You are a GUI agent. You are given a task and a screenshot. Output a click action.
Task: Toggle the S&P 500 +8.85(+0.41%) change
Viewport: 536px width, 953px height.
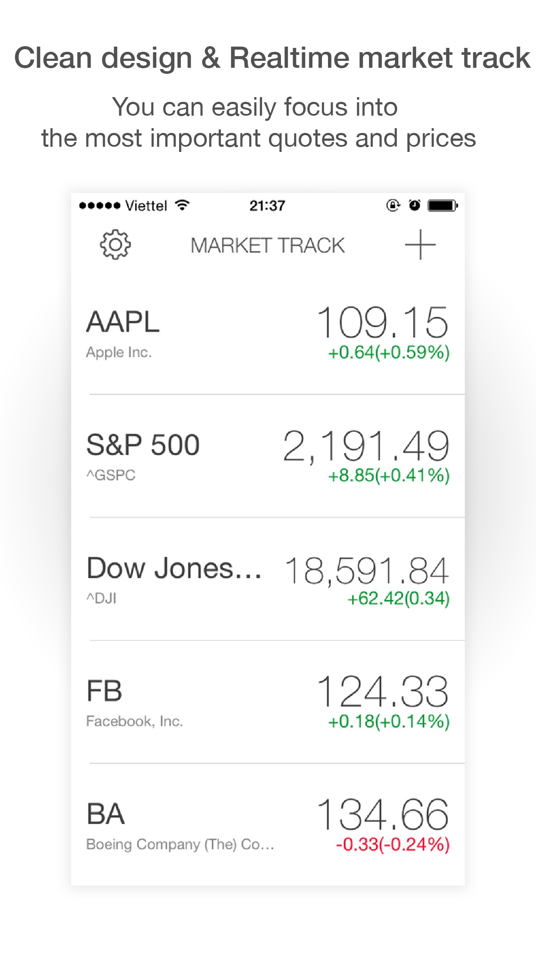coord(388,476)
